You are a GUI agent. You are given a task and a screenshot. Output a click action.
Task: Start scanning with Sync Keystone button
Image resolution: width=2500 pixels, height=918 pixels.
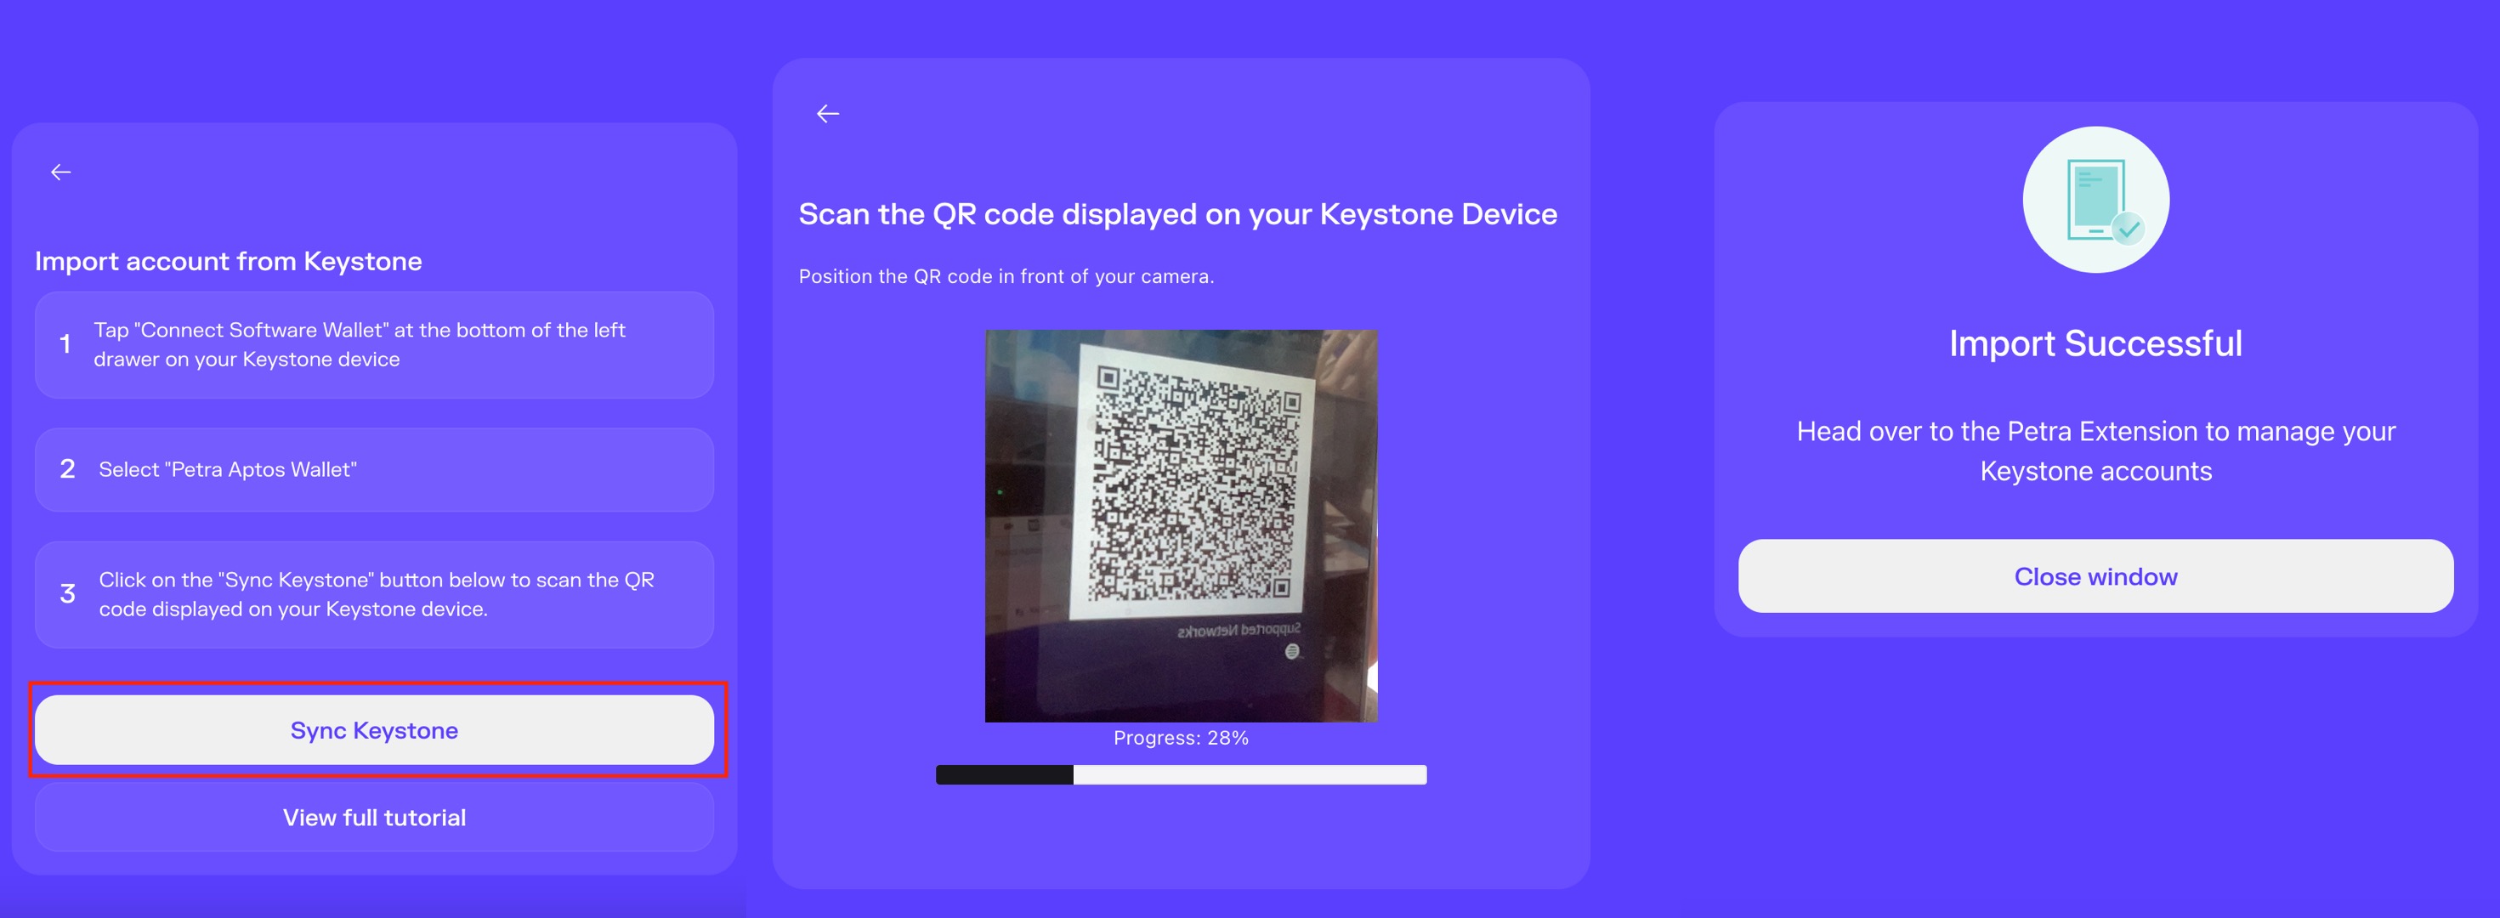click(x=375, y=730)
